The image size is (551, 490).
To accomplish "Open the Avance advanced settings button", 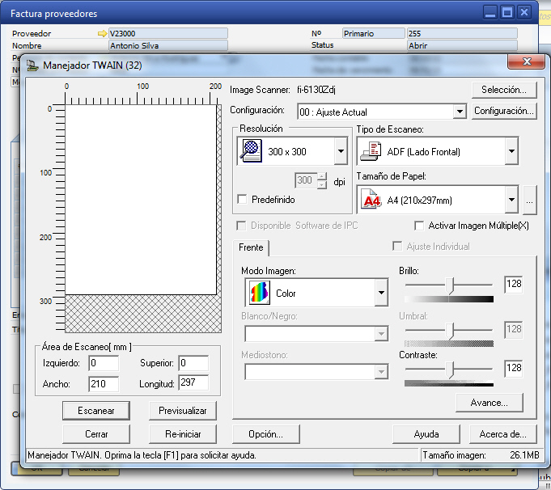I will tap(489, 402).
